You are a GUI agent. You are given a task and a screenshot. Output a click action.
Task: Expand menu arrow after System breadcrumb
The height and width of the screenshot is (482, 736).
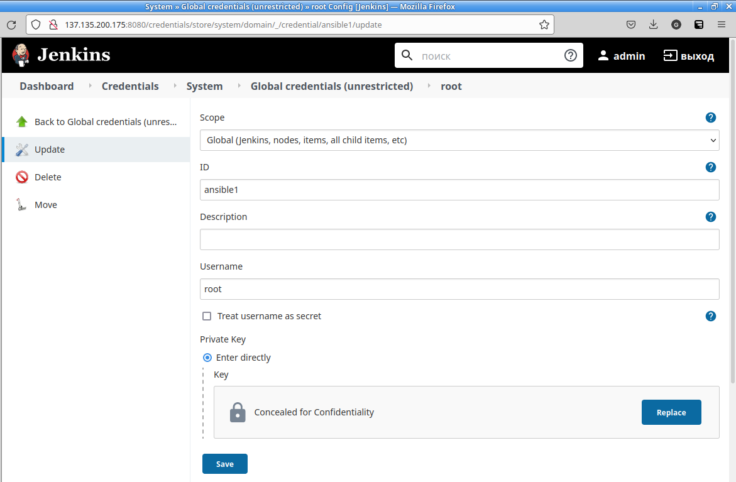(x=239, y=86)
